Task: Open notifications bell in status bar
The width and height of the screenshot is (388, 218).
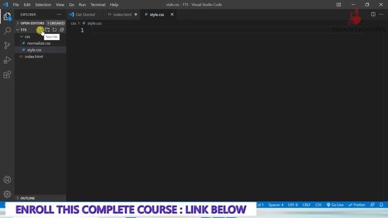Action: click(x=381, y=205)
